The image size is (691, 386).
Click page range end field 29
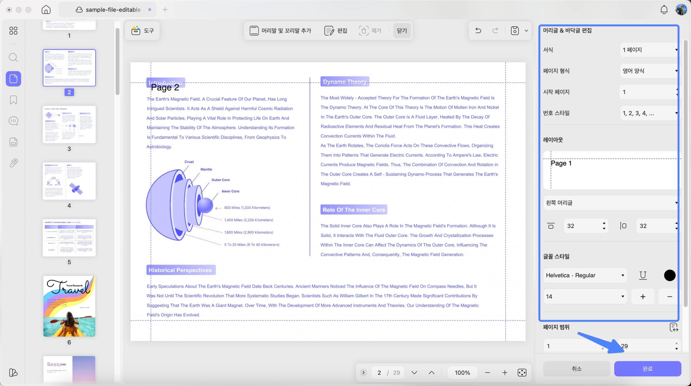tap(649, 346)
